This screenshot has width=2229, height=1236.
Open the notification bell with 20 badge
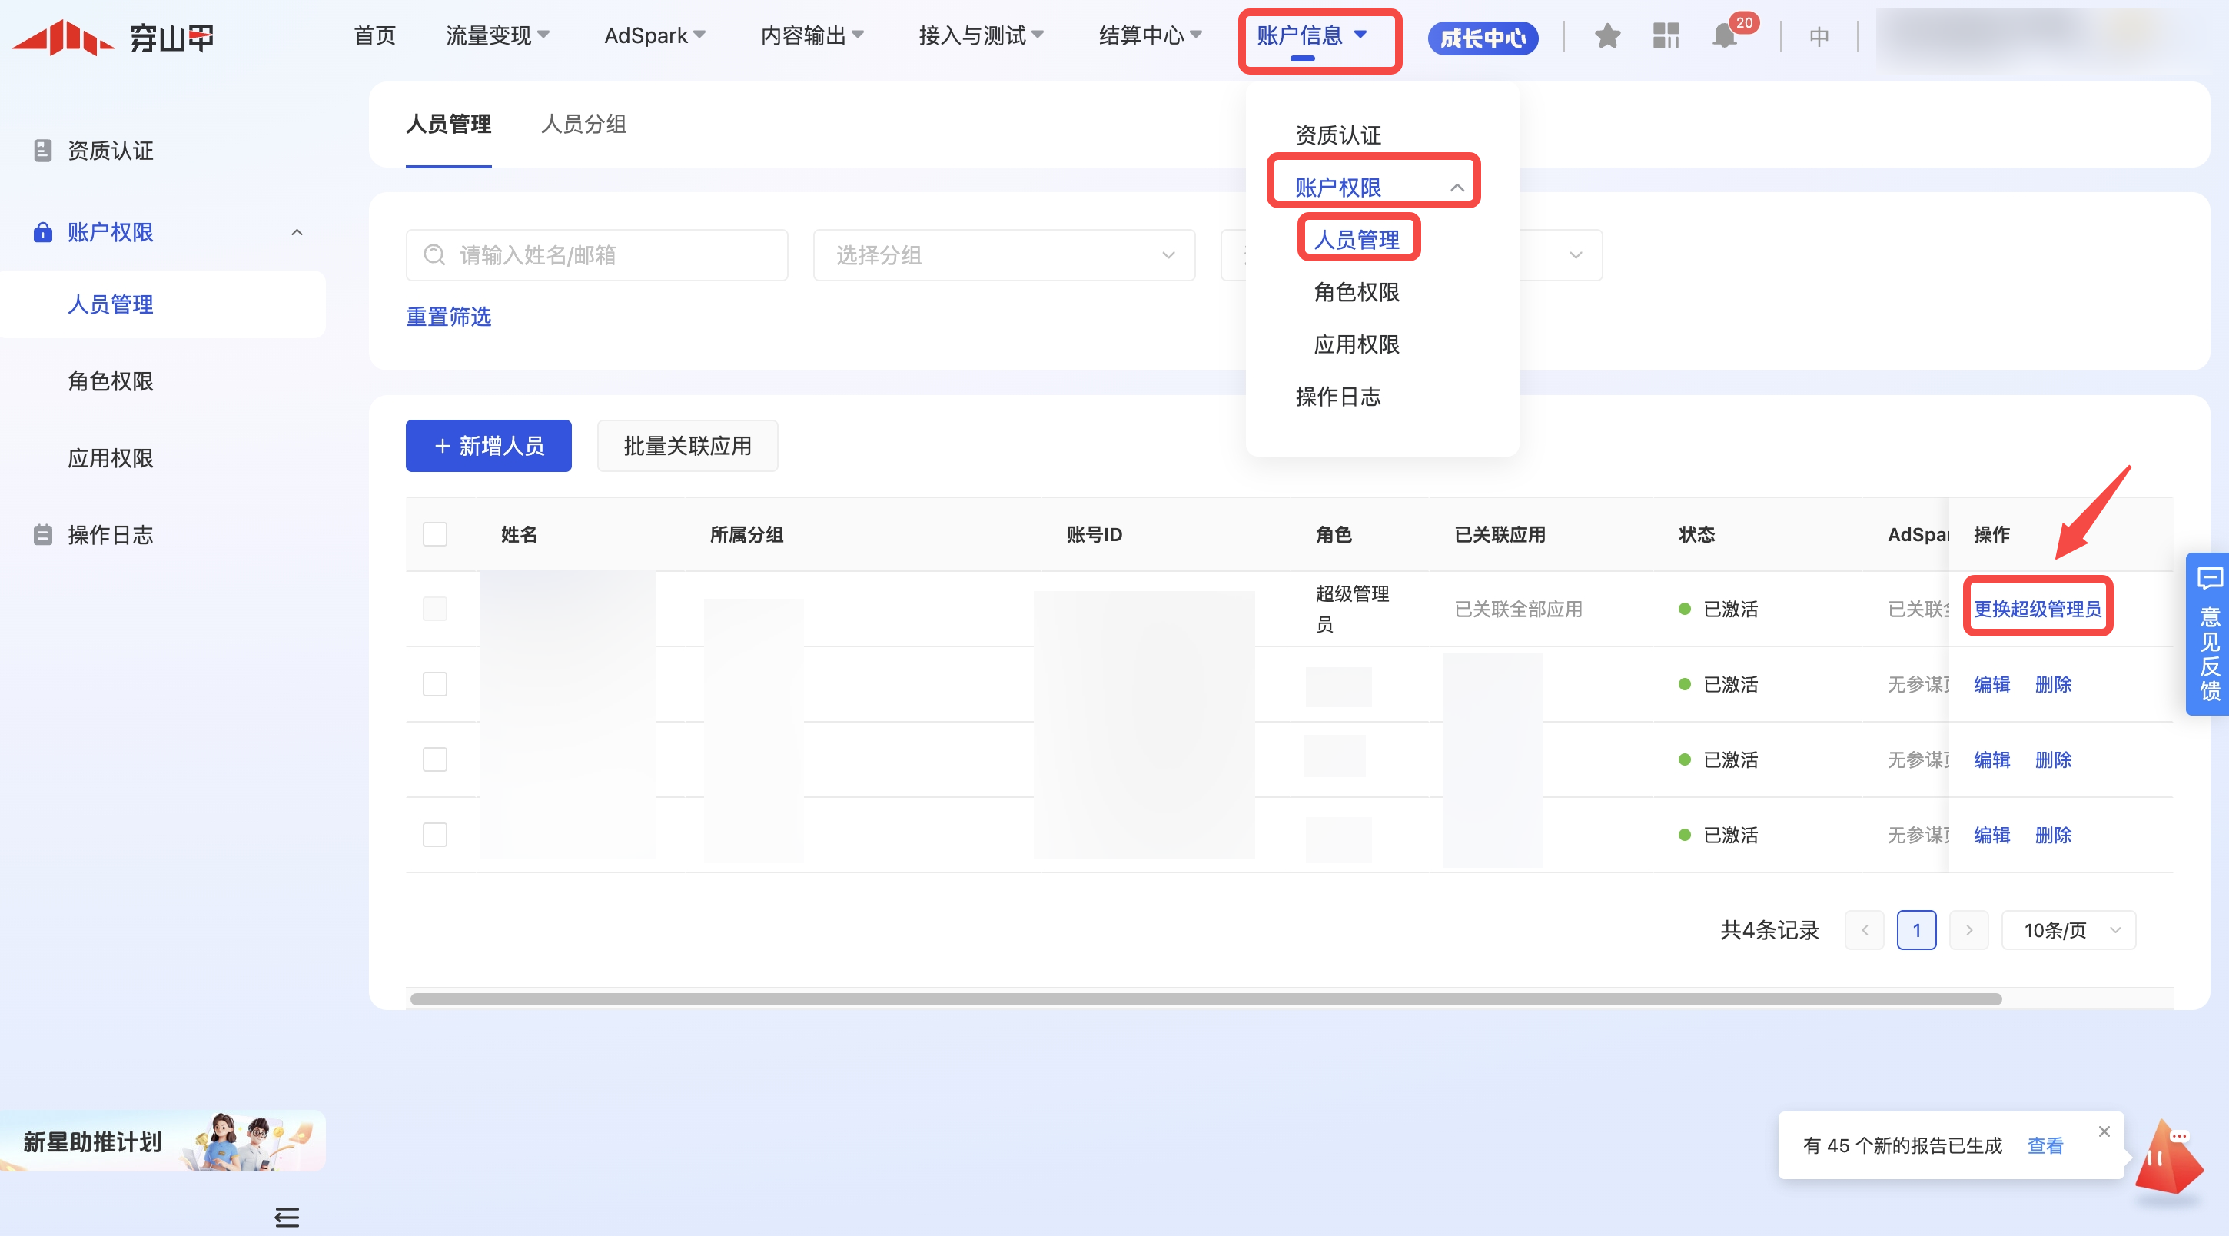point(1724,36)
